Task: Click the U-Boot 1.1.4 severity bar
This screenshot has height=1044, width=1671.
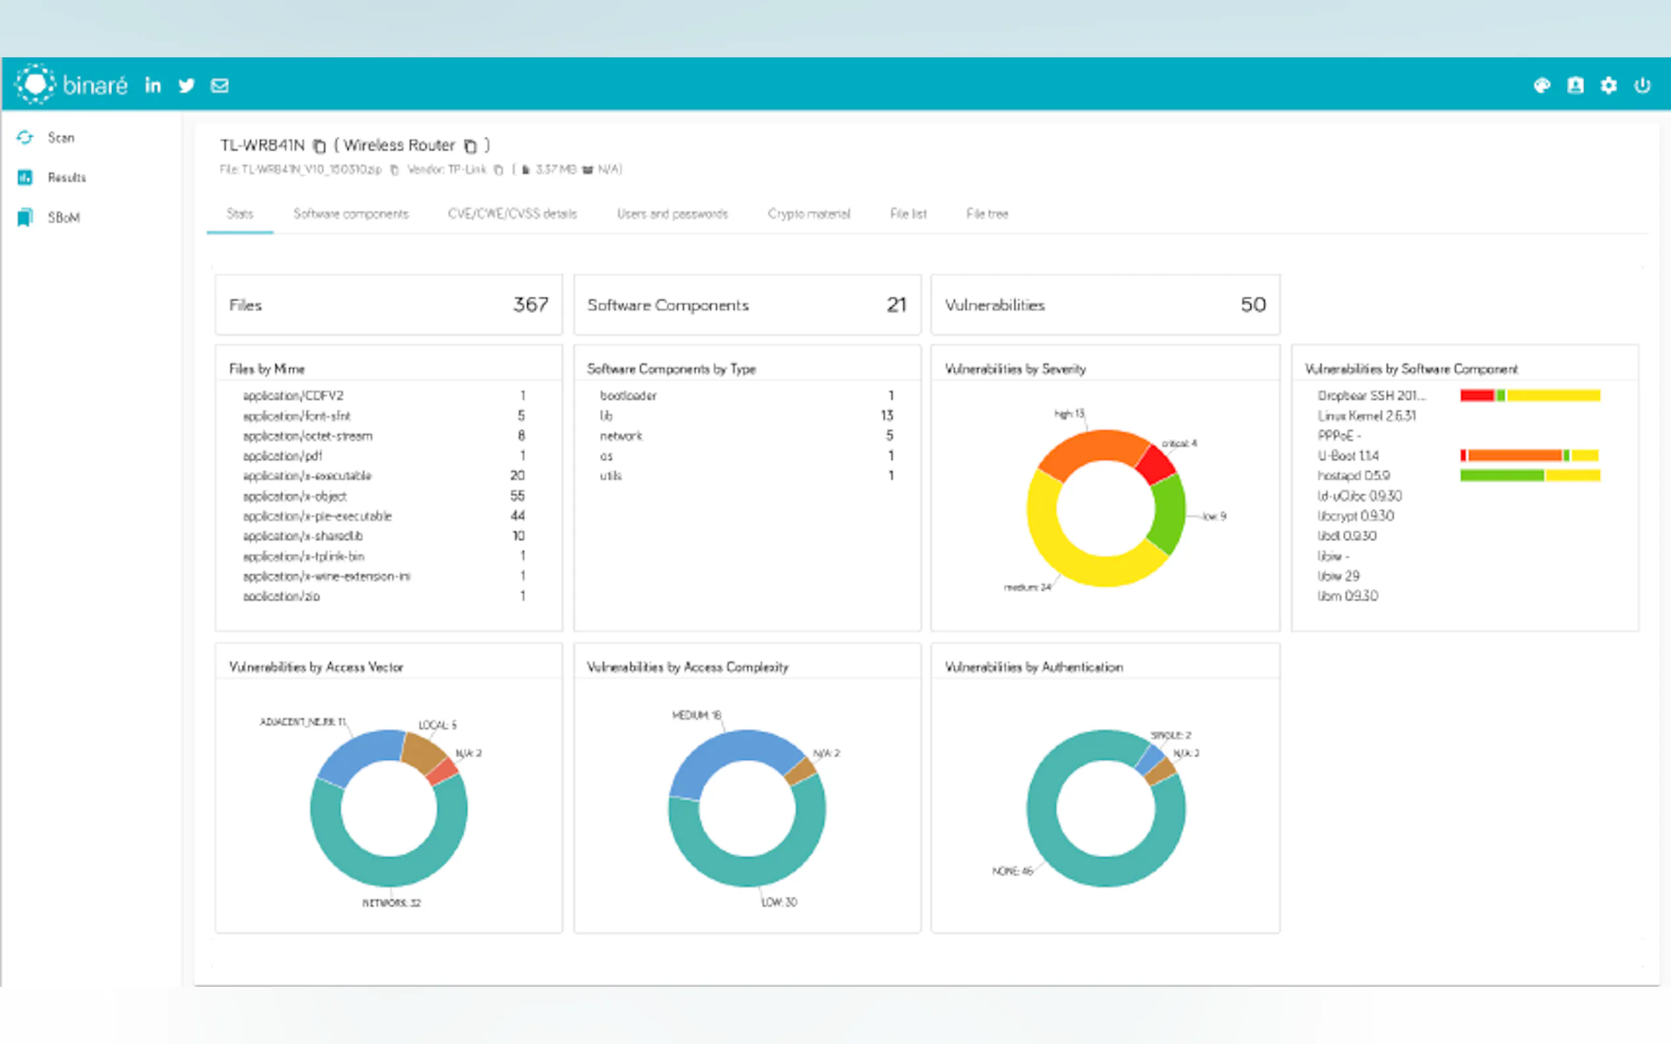Action: pos(1530,456)
